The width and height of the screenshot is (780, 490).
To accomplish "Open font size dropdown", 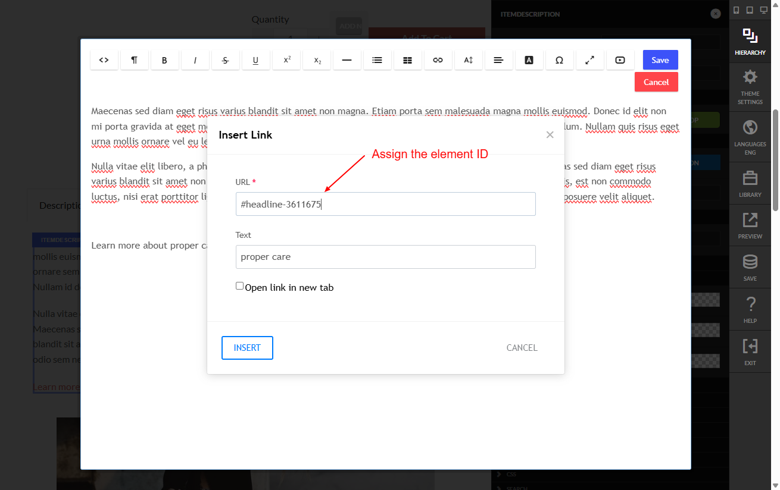I will coord(469,60).
